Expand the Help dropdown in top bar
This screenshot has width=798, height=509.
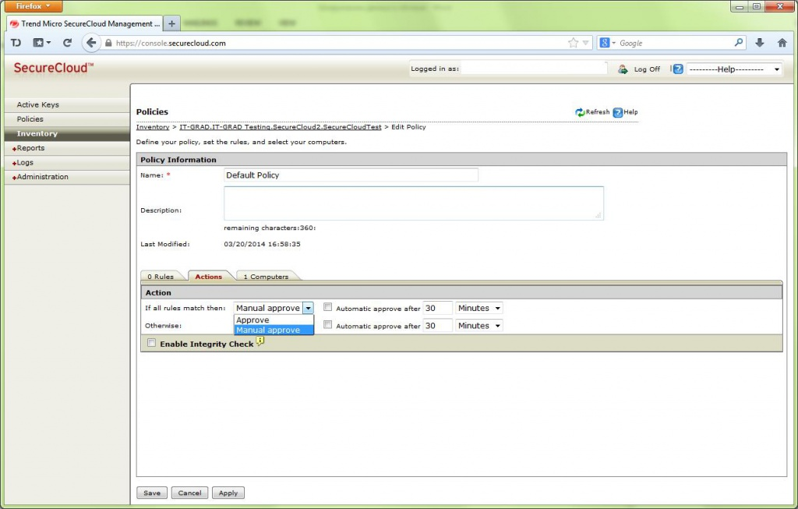733,69
